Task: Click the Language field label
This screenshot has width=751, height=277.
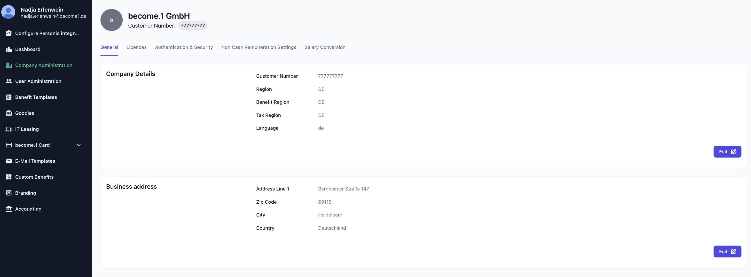Action: click(x=267, y=128)
